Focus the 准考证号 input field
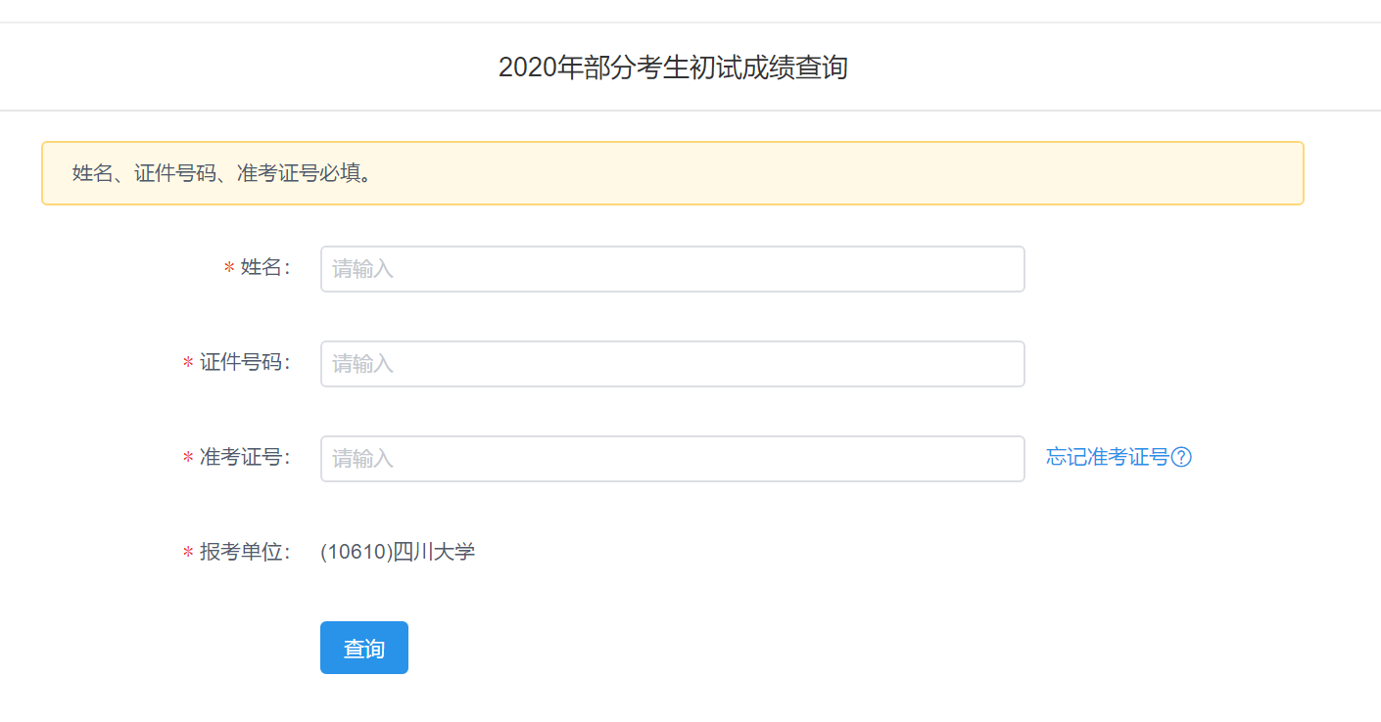The height and width of the screenshot is (722, 1381). pyautogui.click(x=673, y=459)
